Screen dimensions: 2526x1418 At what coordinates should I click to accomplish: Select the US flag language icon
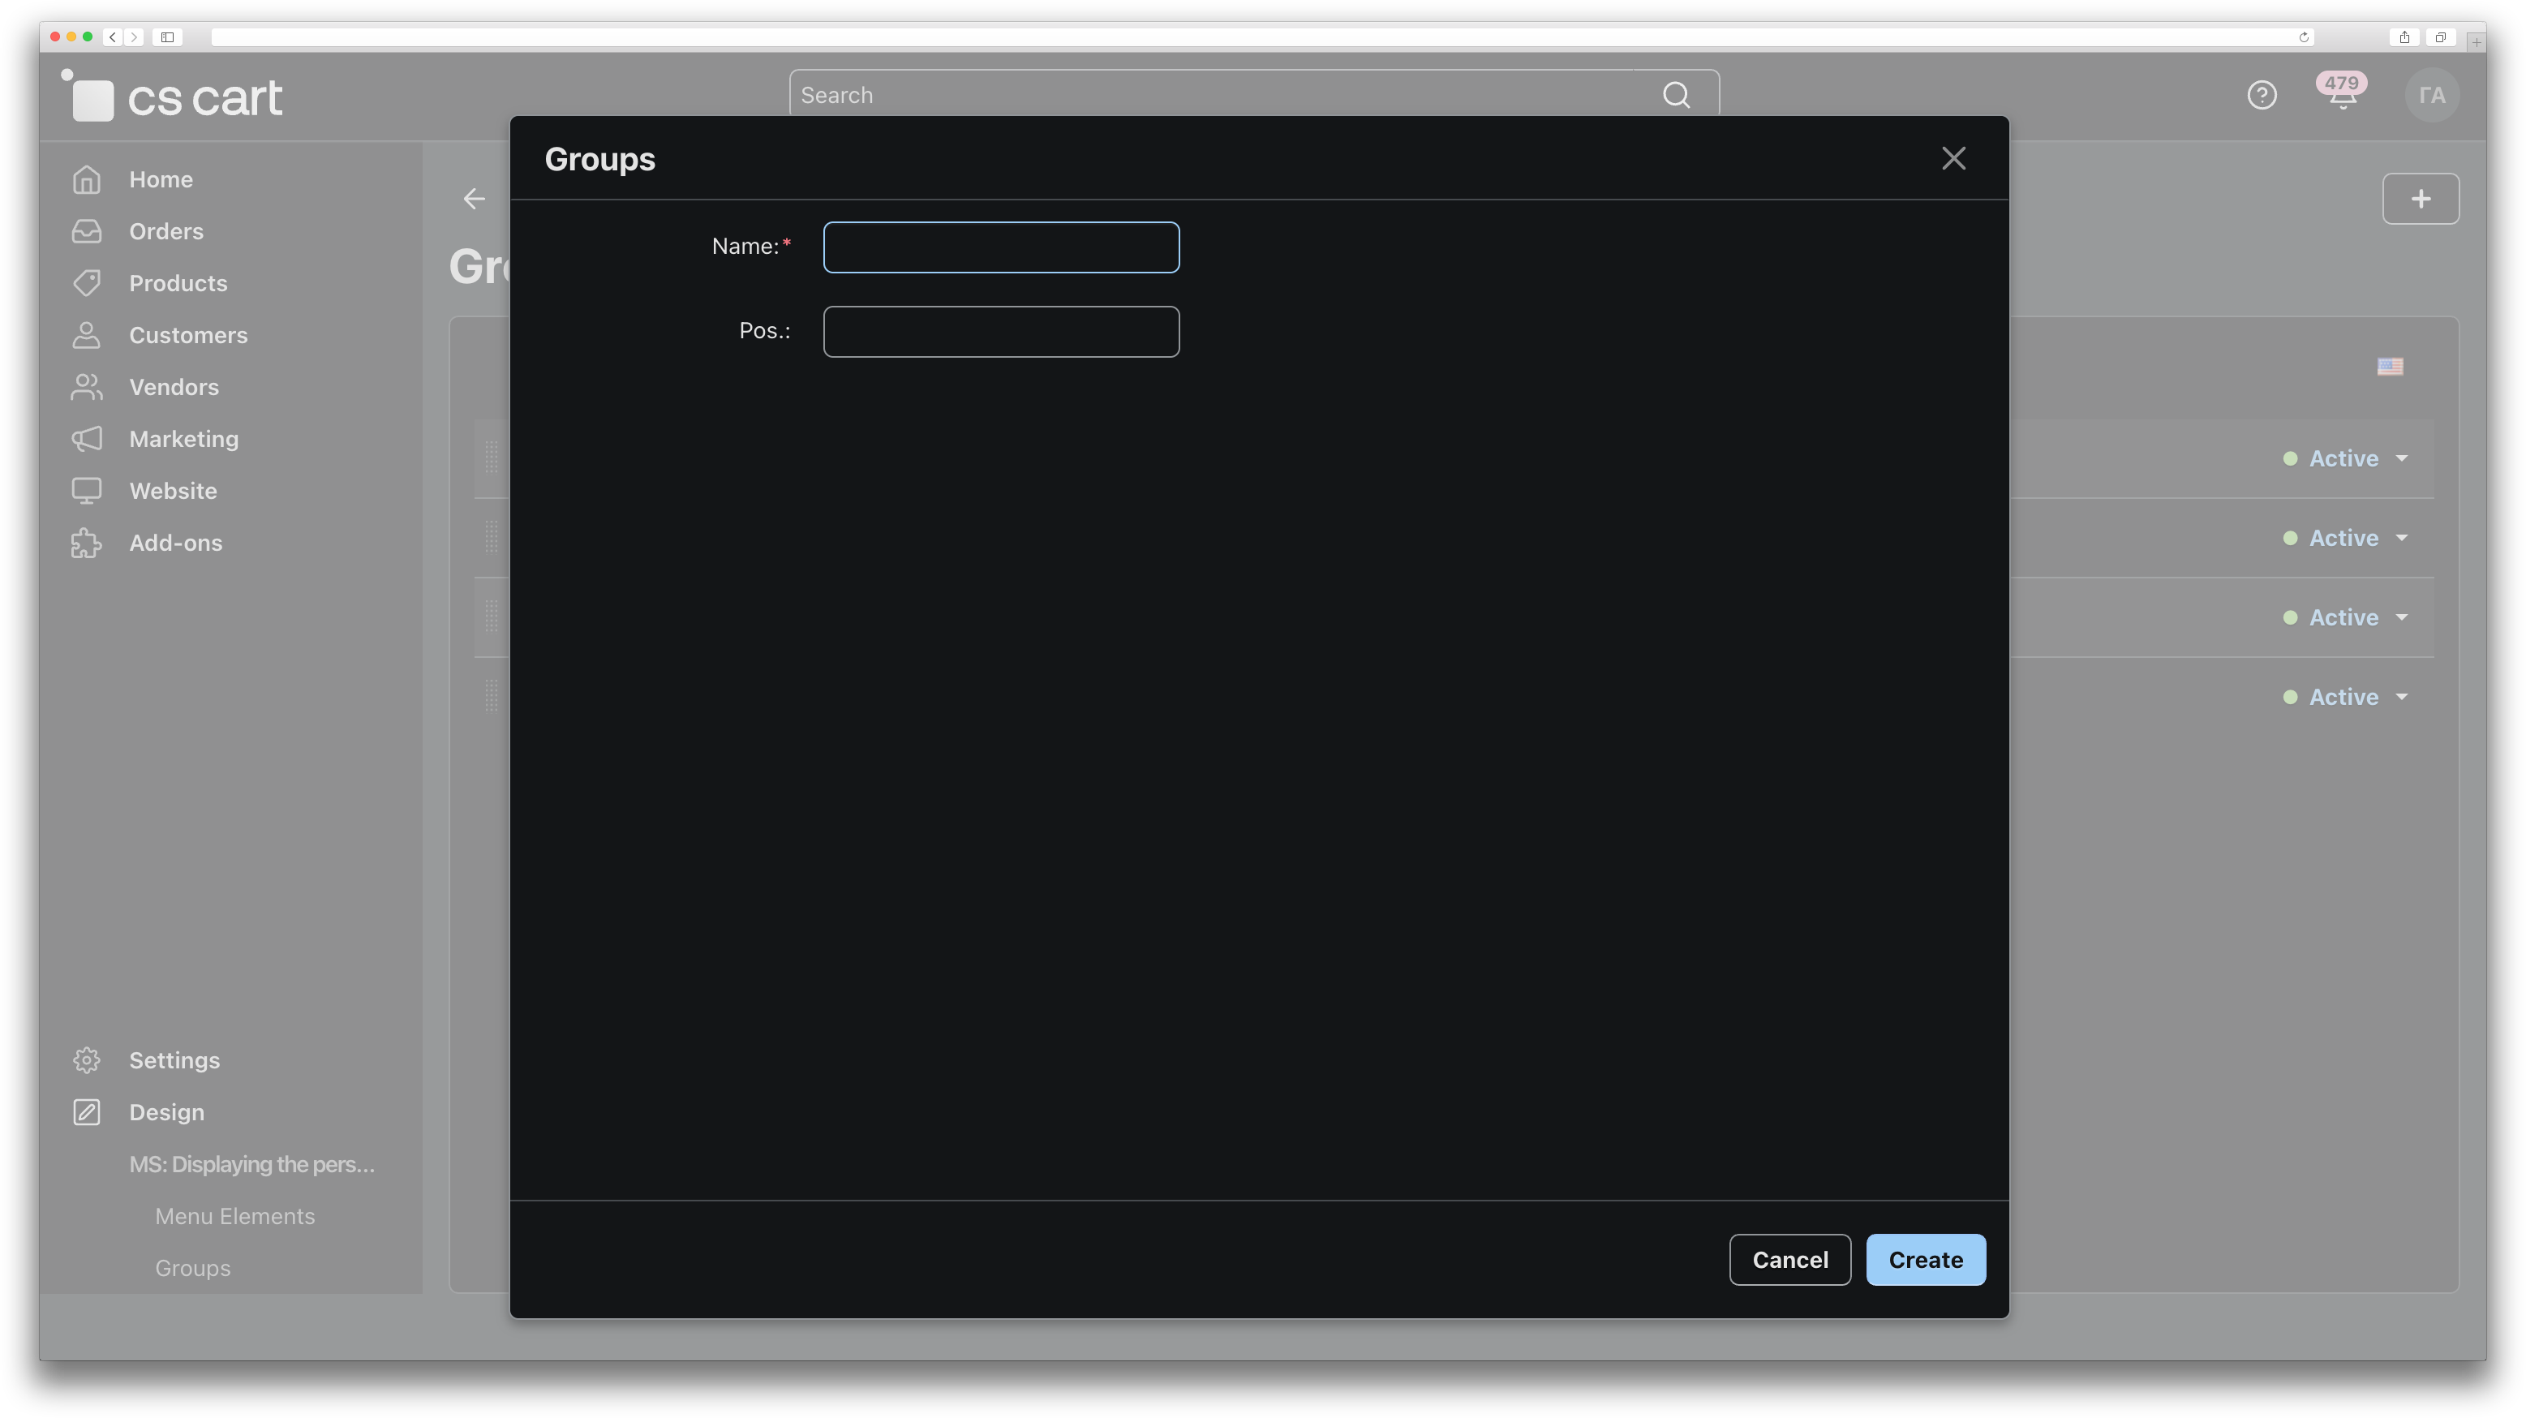(2390, 366)
